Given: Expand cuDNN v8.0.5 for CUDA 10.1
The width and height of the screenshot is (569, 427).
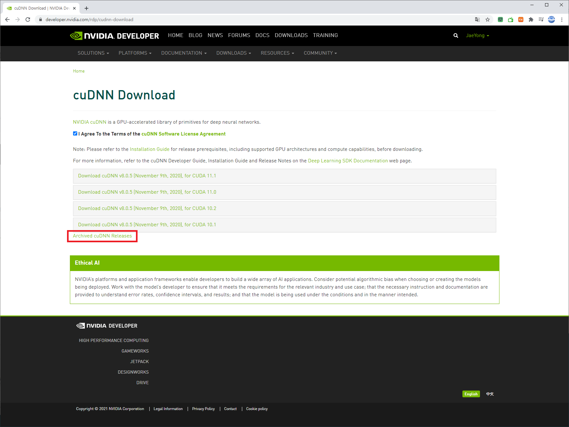Looking at the screenshot, I should [284, 225].
